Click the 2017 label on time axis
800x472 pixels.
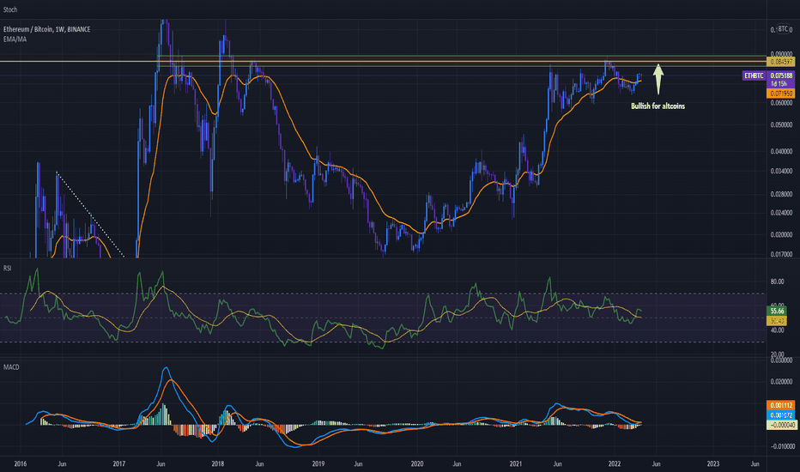point(118,463)
